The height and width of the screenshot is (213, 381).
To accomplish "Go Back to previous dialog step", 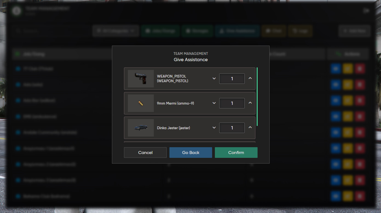I will pos(191,153).
